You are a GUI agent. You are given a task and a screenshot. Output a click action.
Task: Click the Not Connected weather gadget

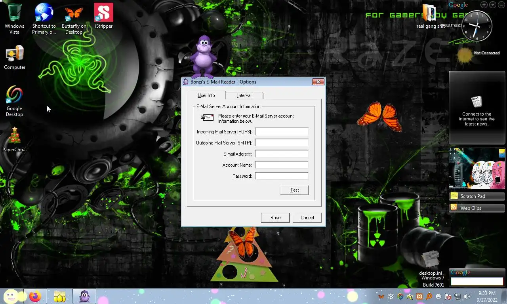(x=478, y=55)
